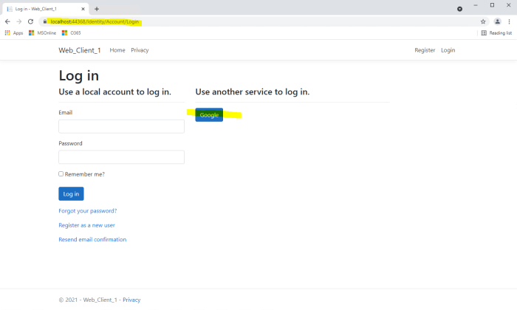Viewport: 517px width, 310px height.
Task: Click the Log in page heading
Action: click(x=79, y=76)
